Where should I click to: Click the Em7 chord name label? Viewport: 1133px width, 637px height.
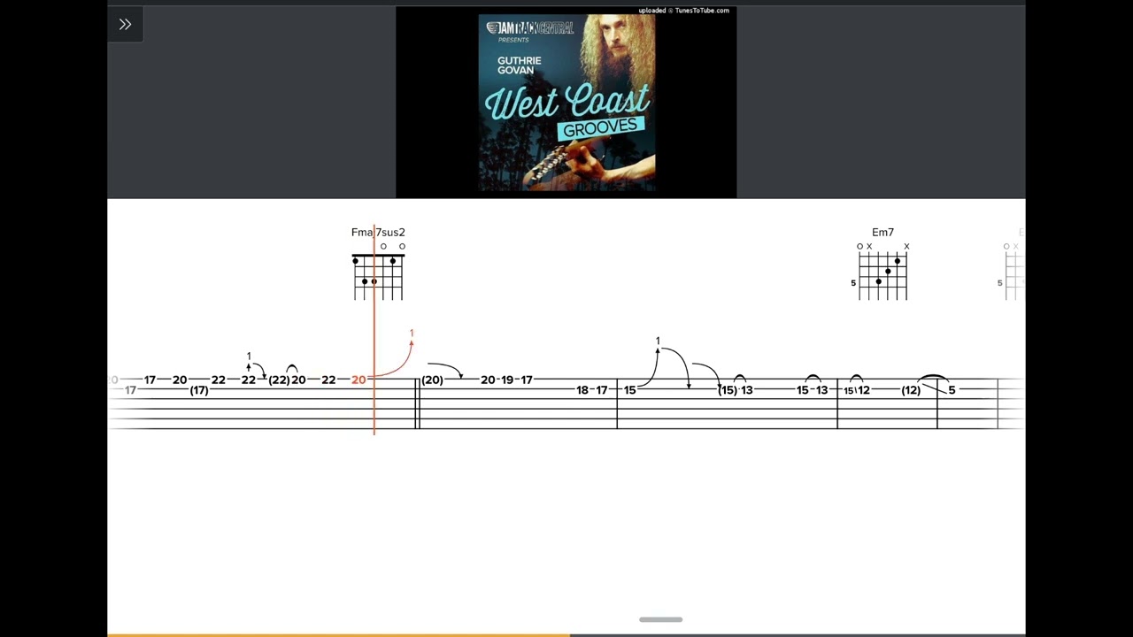click(883, 232)
